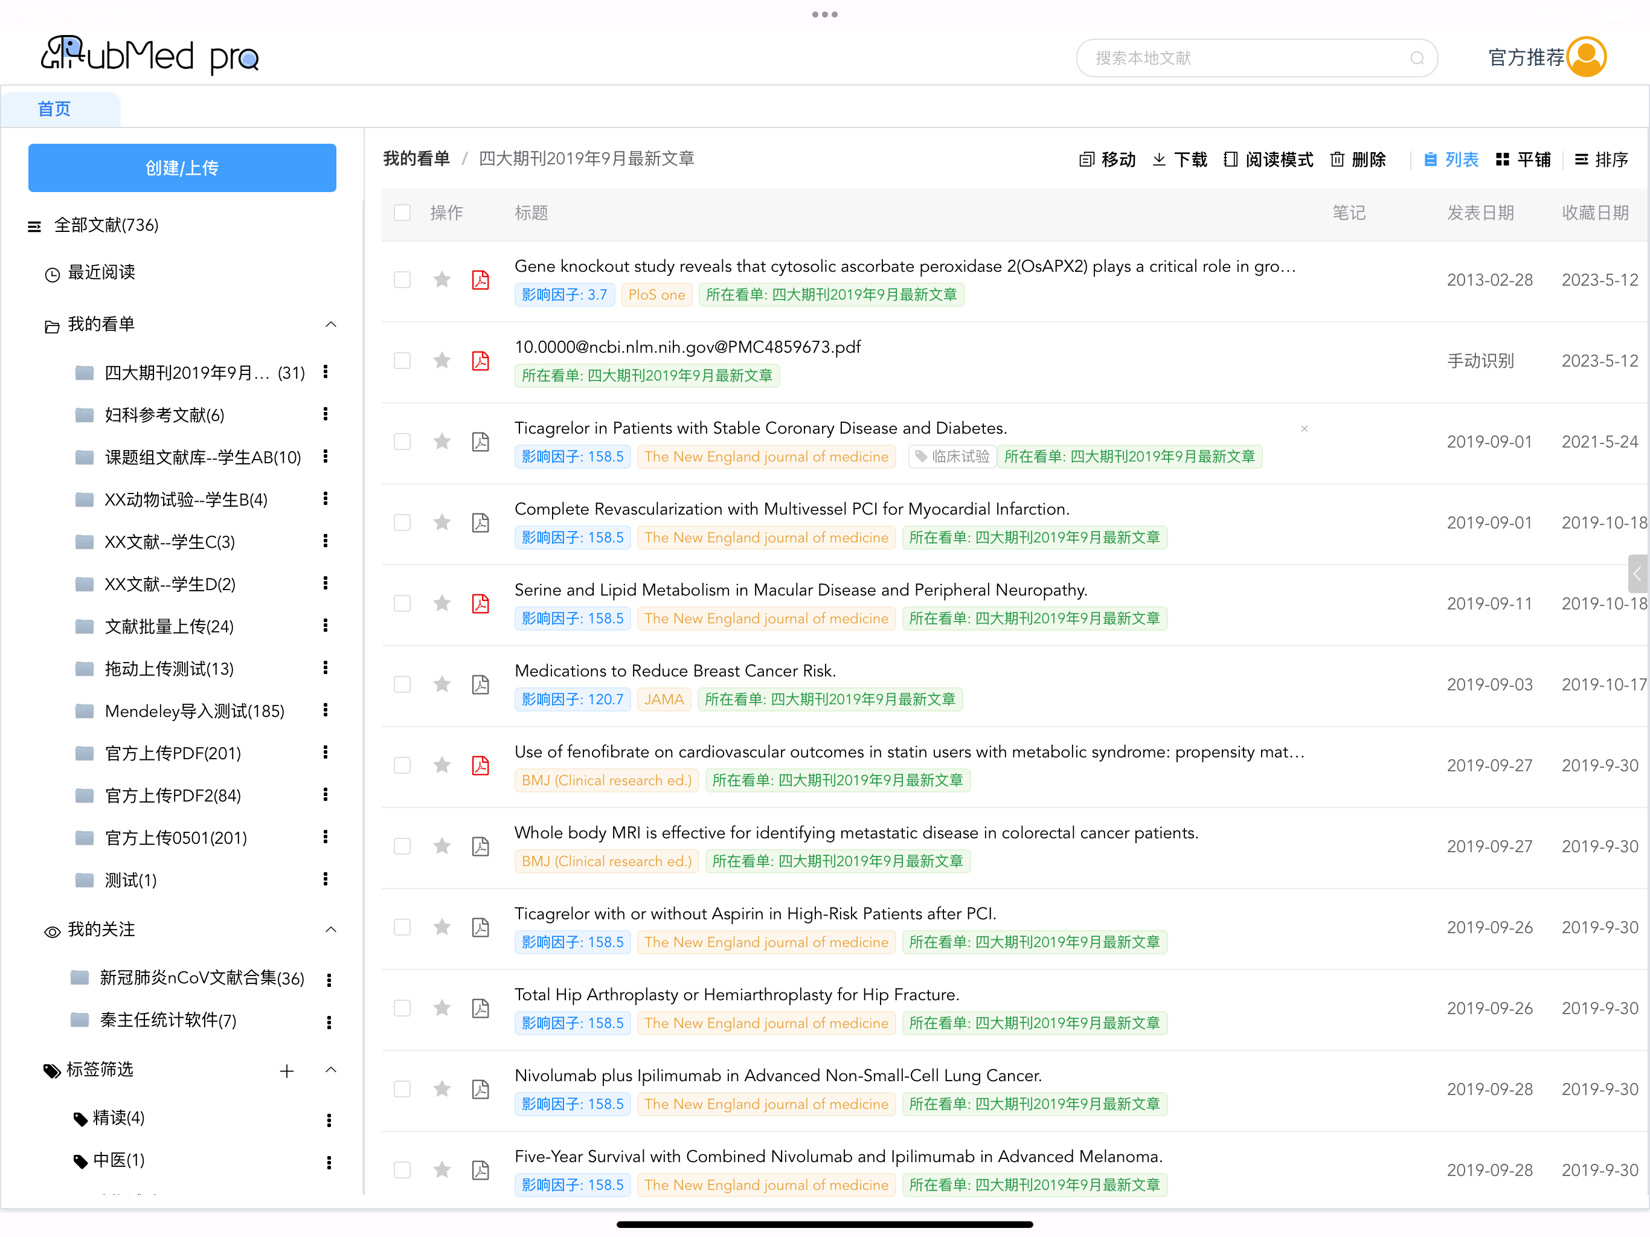Star the PMC4859673.pdf entry
1650x1237 pixels.
coord(441,361)
